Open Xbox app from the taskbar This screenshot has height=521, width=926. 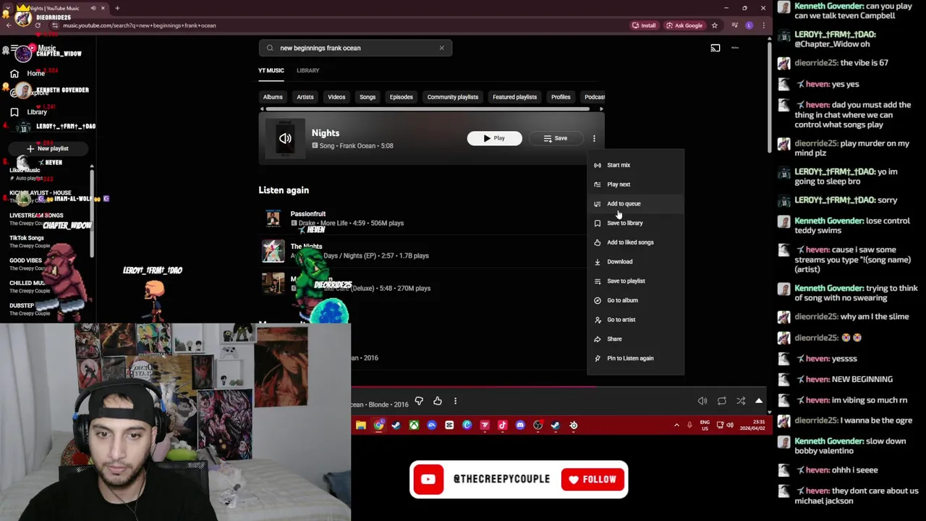tap(414, 425)
